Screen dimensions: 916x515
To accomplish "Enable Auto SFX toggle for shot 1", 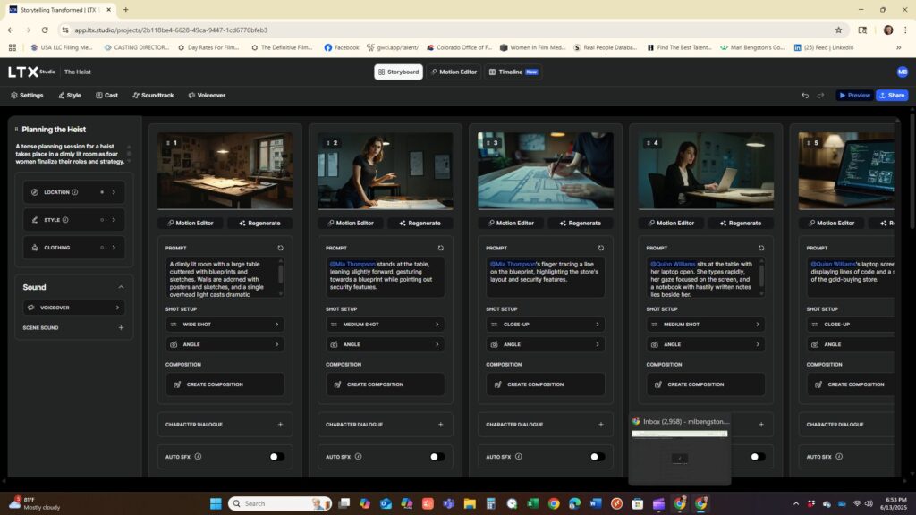I will 276,457.
